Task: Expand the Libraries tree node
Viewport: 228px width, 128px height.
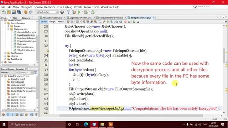Action: [5, 56]
